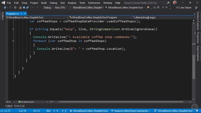This screenshot has height=113, width=201.
Task: Open the Window menu
Action: click(x=107, y=3)
